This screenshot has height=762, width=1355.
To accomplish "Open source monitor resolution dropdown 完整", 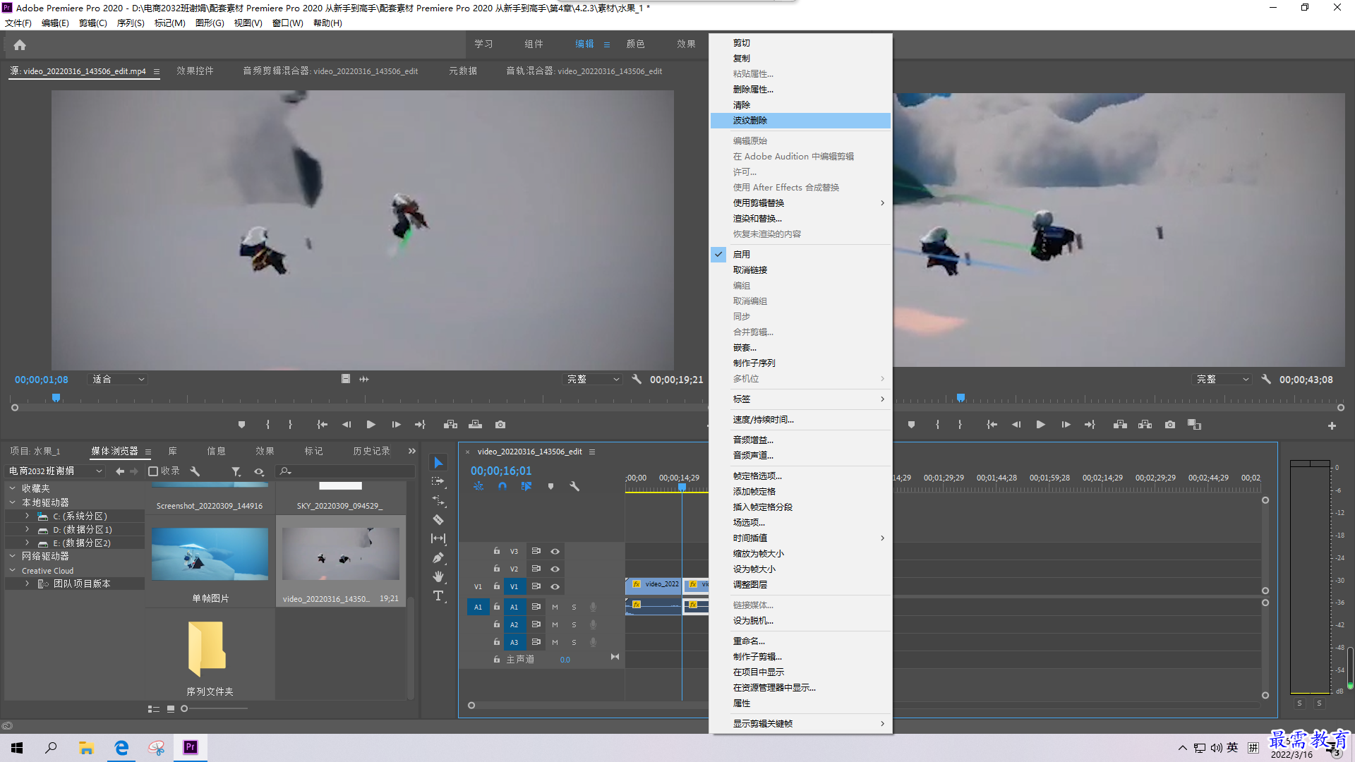I will pyautogui.click(x=593, y=379).
